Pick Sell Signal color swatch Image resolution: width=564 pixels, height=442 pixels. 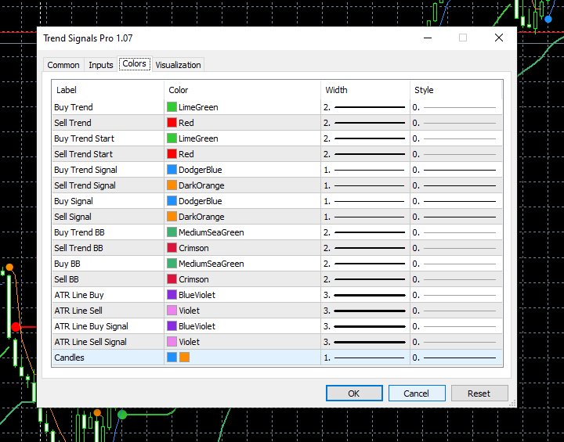[172, 217]
